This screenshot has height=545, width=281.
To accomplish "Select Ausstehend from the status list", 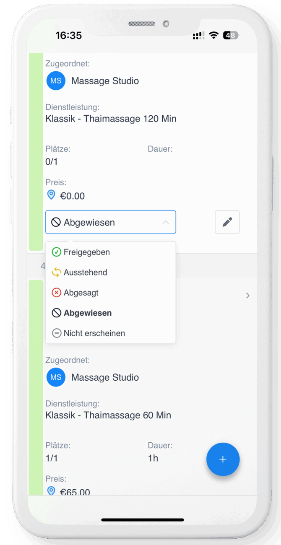I will [x=111, y=272].
